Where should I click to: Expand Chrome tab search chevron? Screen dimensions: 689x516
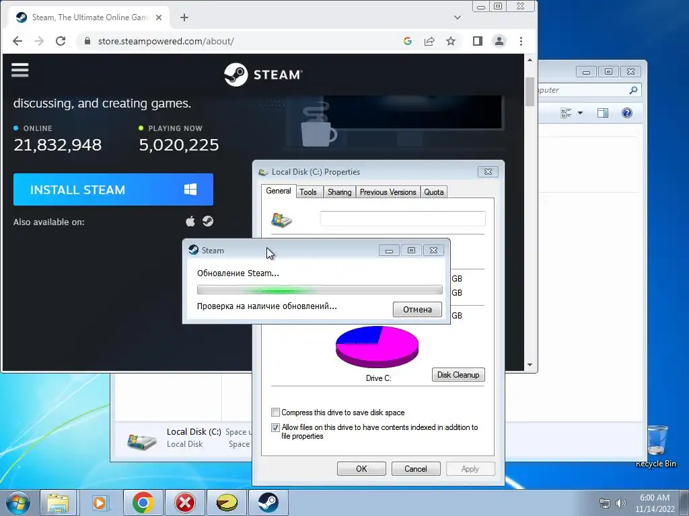point(458,17)
